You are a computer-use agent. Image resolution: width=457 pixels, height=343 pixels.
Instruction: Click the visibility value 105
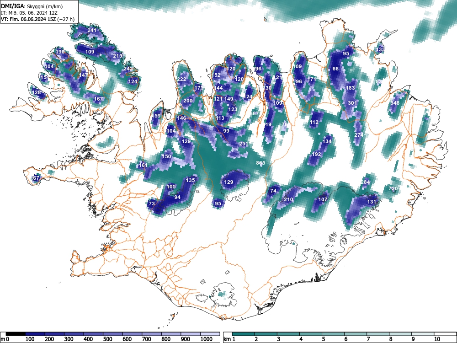point(171,187)
